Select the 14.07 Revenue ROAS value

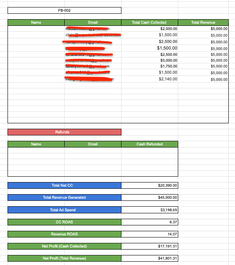click(x=149, y=234)
